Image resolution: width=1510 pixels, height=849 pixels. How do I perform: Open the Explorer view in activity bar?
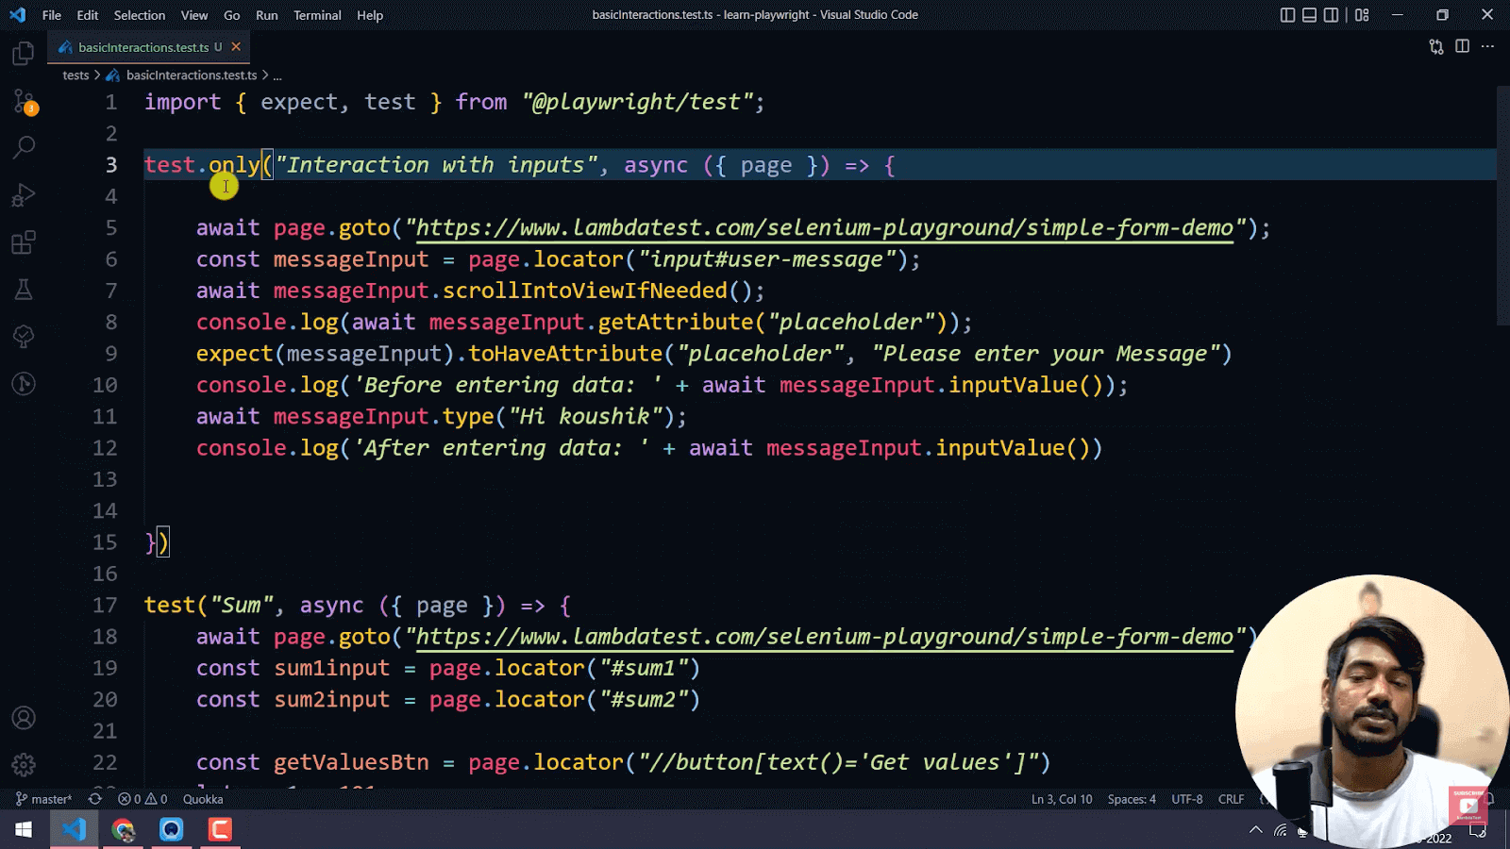click(x=24, y=54)
